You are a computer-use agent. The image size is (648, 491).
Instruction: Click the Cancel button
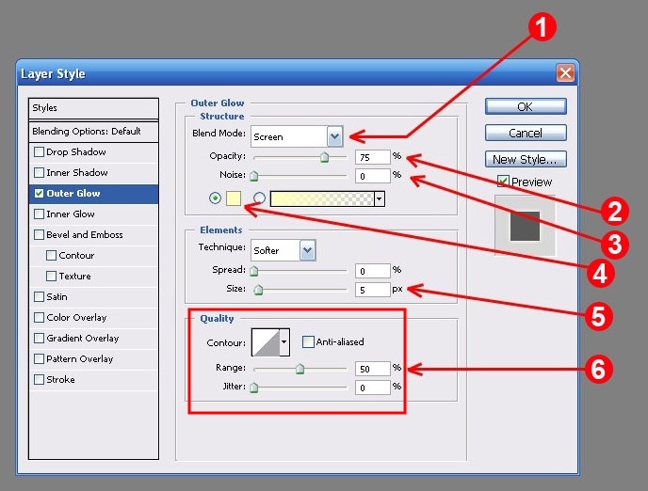[x=526, y=133]
